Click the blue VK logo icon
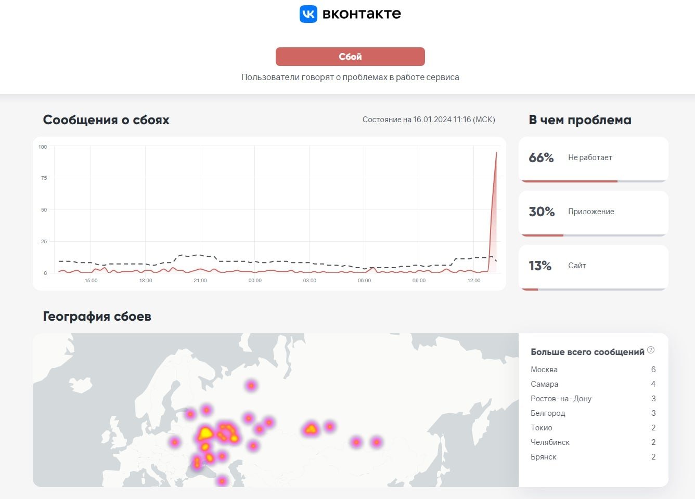The width and height of the screenshot is (695, 499). [307, 14]
